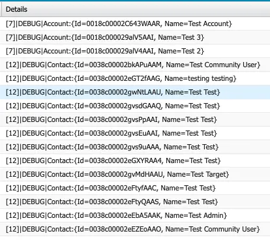Click the highlighted row with Id 0038c00002gwNtLAAU
270x242 pixels.
click(x=135, y=92)
